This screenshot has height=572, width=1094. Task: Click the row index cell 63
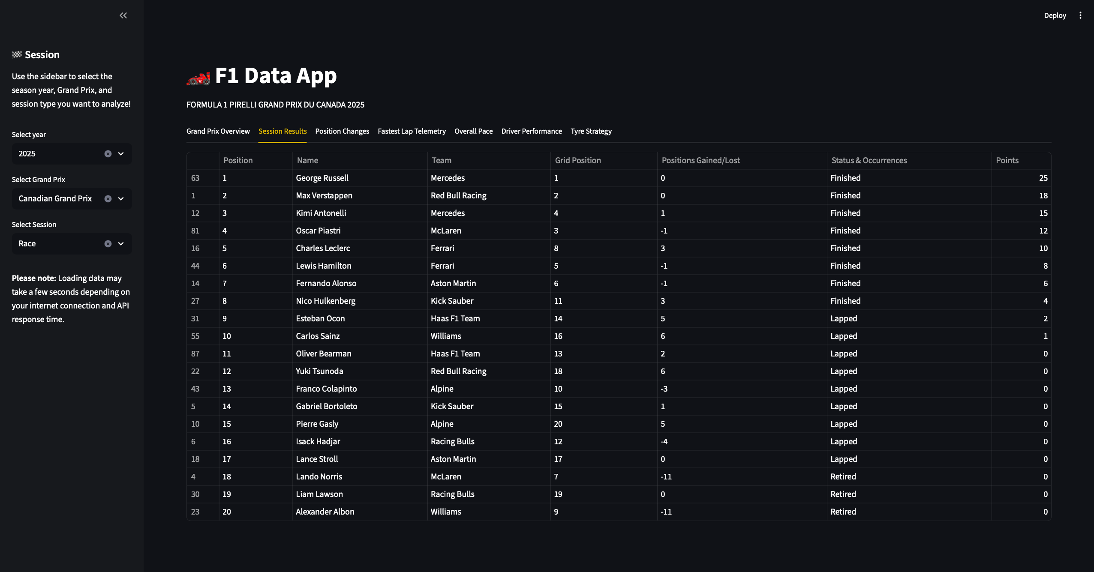[x=203, y=178]
